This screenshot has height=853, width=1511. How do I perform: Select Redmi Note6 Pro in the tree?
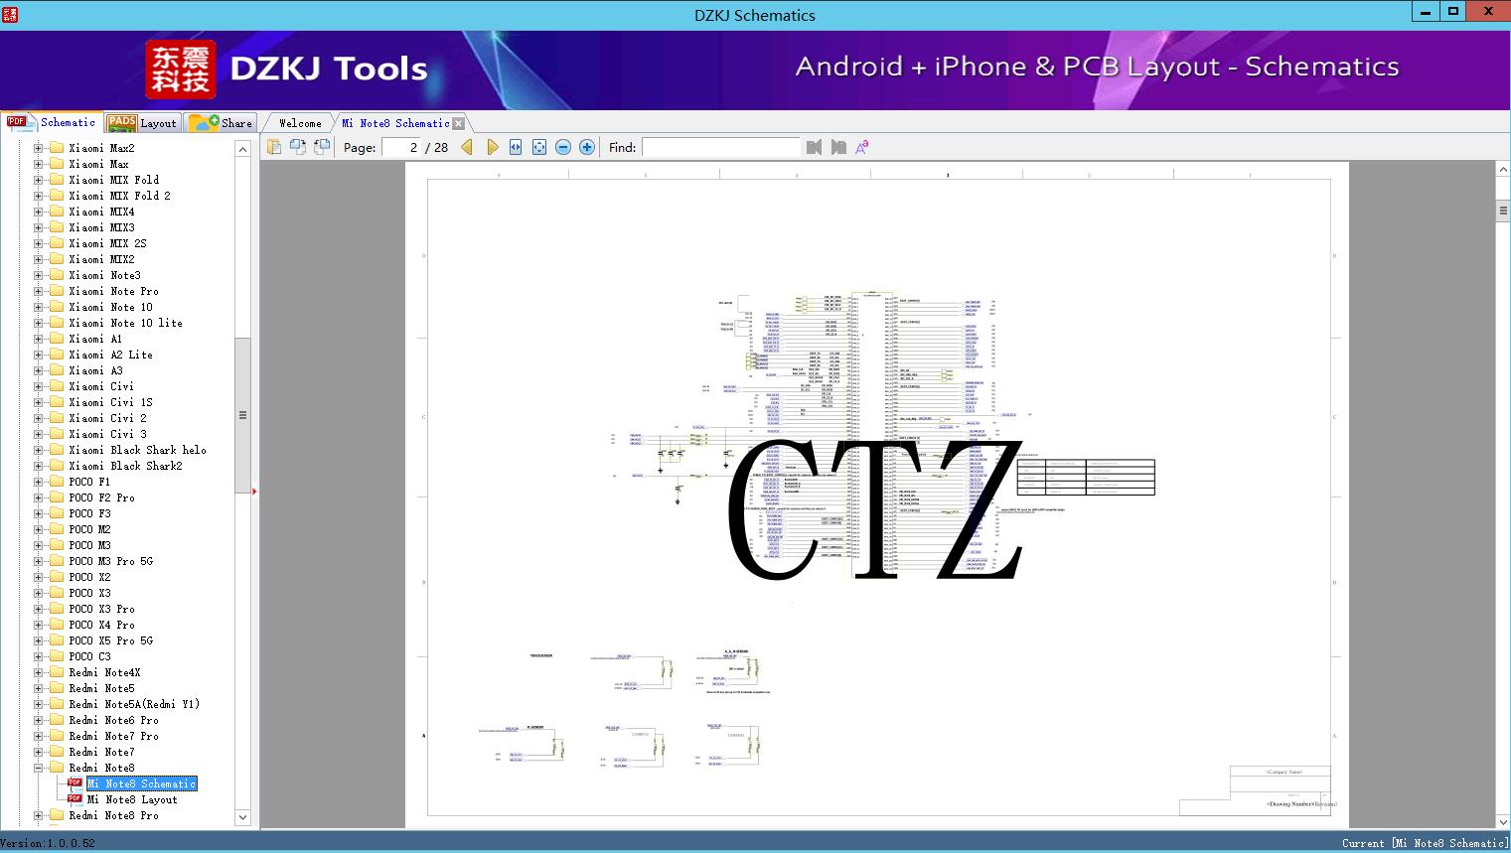[113, 720]
